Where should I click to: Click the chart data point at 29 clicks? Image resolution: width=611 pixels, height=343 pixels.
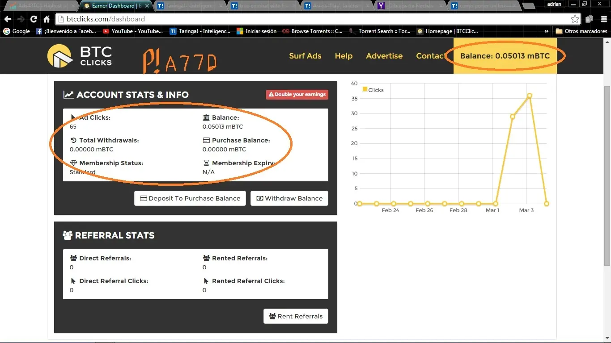coord(513,117)
